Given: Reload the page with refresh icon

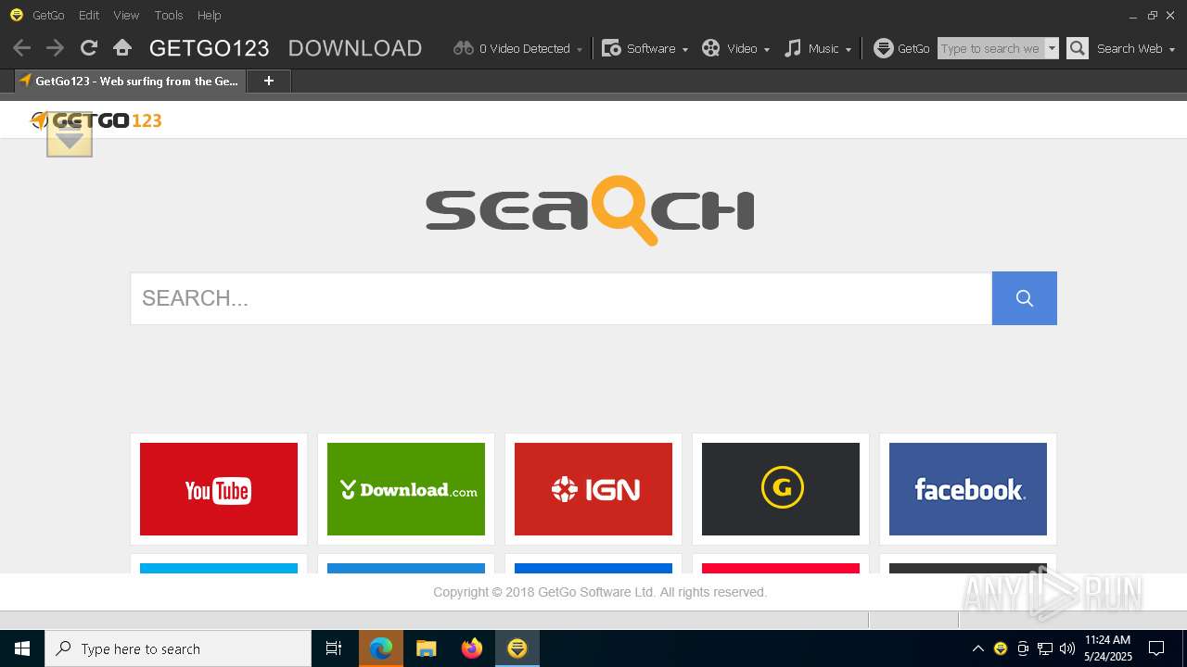Looking at the screenshot, I should point(89,48).
